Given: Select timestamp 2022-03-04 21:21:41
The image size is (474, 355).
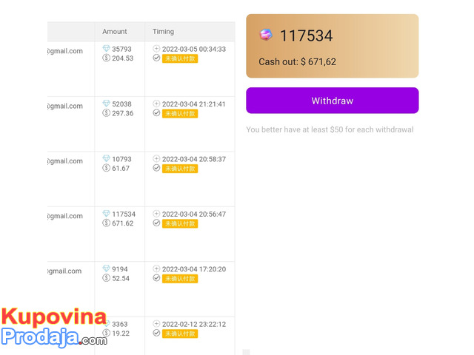Looking at the screenshot, I should [x=193, y=104].
